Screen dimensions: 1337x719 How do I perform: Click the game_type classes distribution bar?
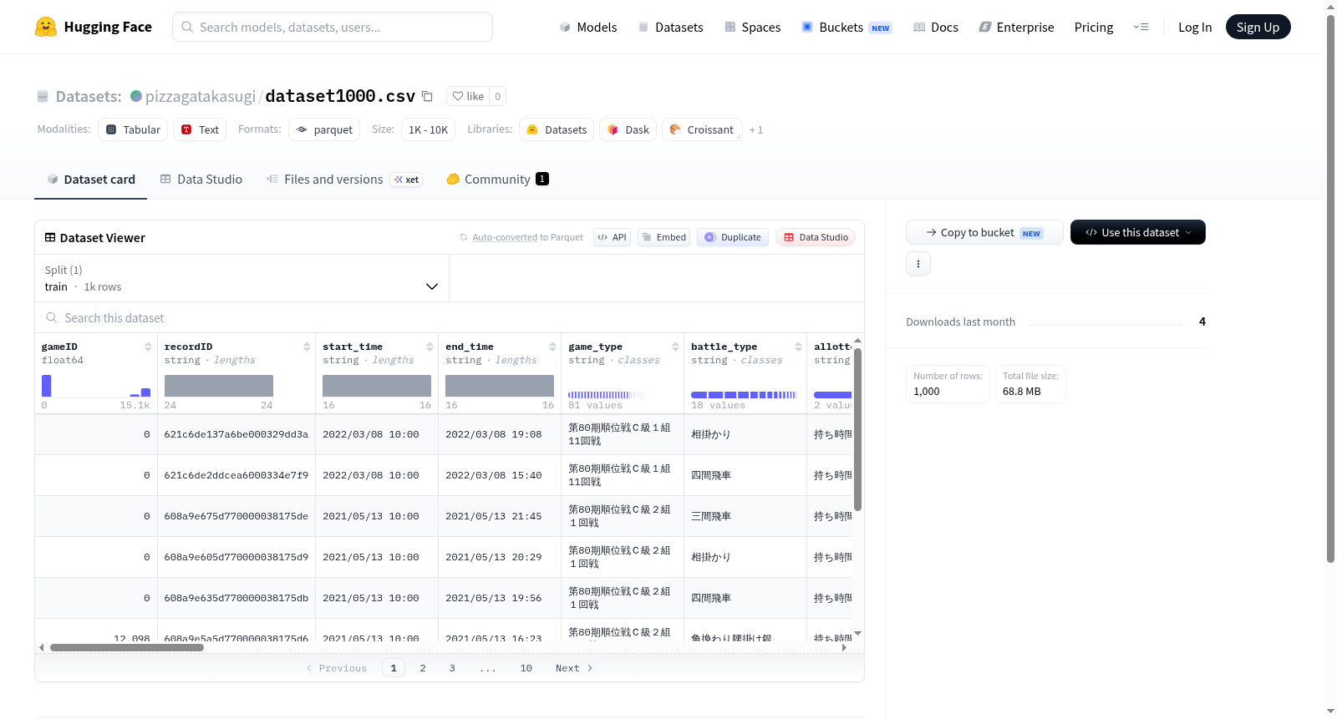[x=607, y=395]
